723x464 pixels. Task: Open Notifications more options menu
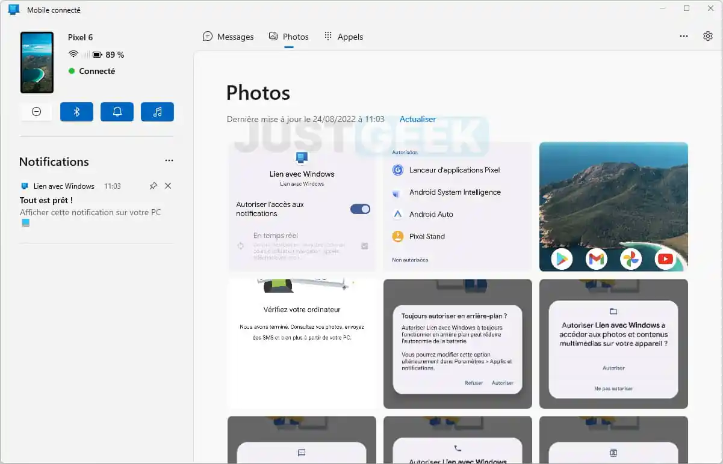[x=169, y=161]
